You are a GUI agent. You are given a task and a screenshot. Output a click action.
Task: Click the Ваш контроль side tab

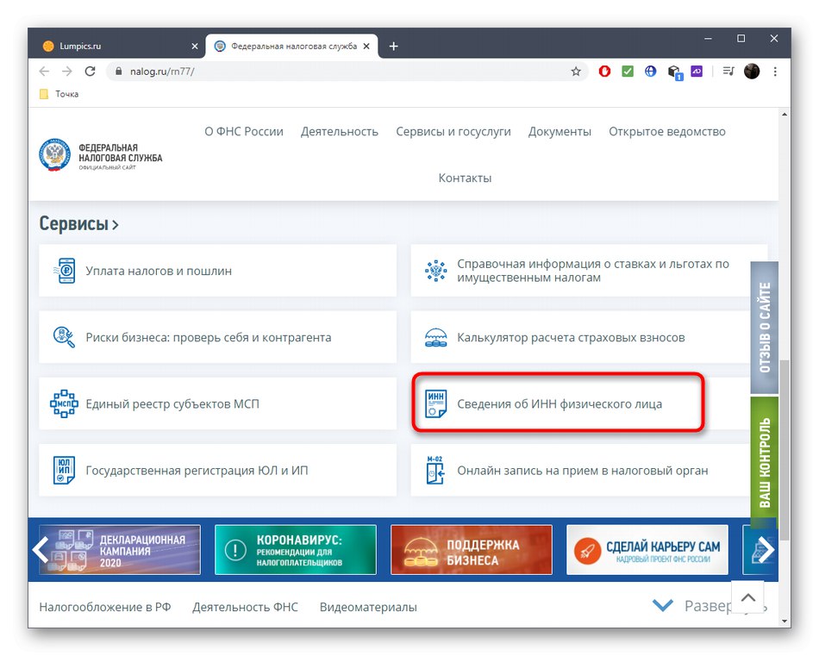pyautogui.click(x=764, y=463)
